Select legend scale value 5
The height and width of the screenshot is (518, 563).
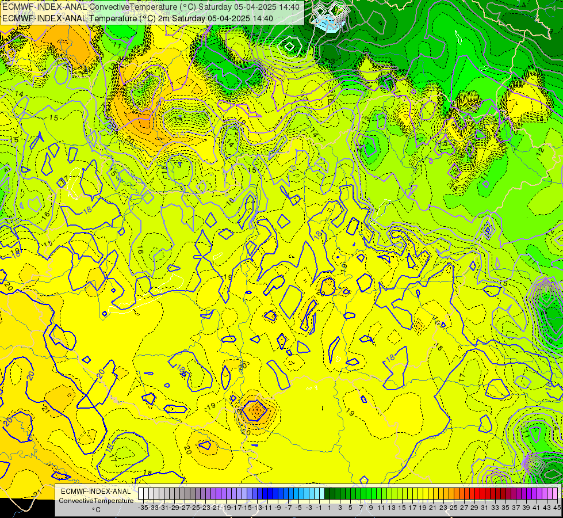(x=350, y=508)
